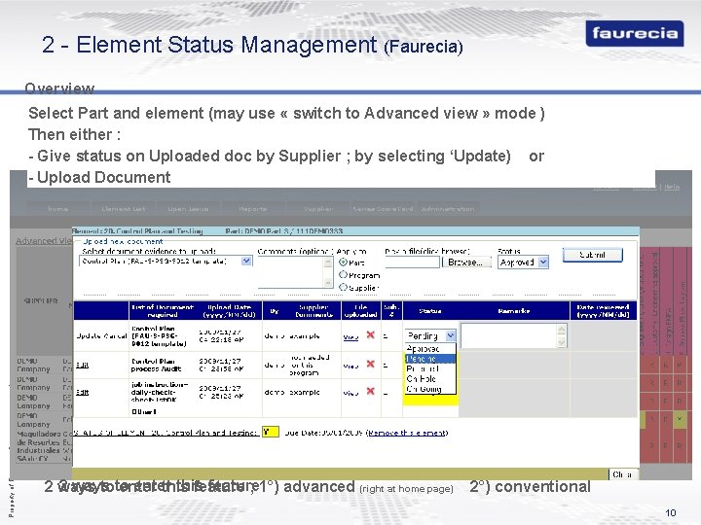This screenshot has height=525, width=701.
Task: Click the Browse... button
Action: pos(465,262)
